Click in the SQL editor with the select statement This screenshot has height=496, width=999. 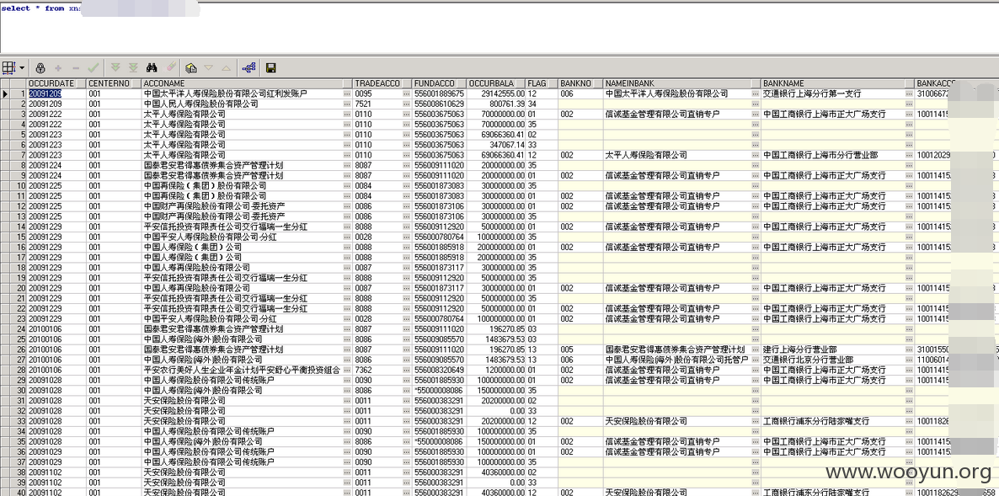tap(499, 27)
